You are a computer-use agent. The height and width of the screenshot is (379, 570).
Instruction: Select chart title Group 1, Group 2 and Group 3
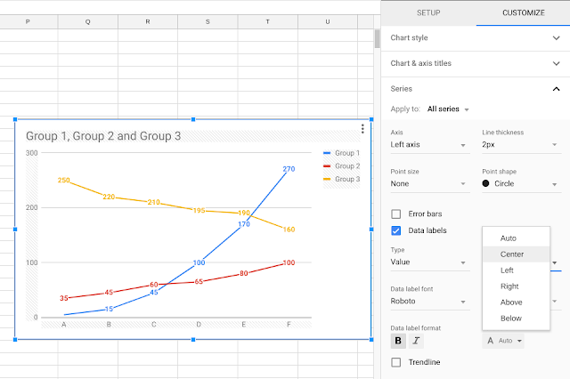click(103, 136)
